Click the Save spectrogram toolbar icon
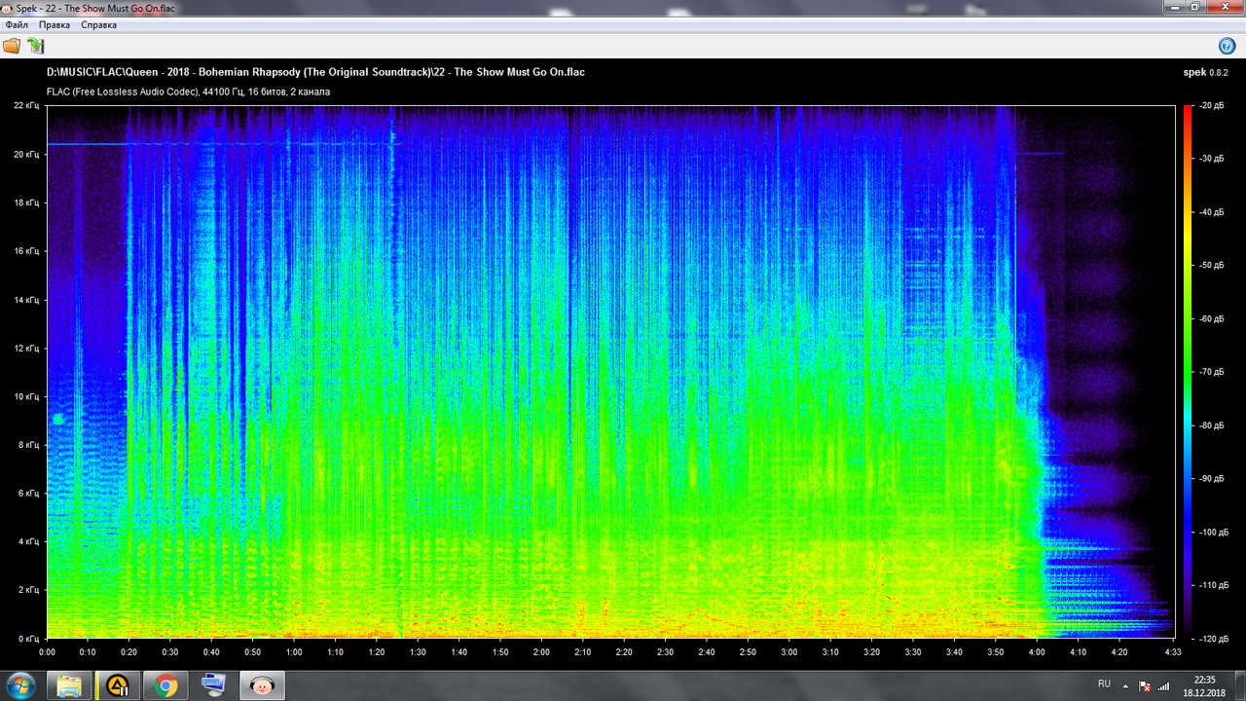1246x701 pixels. (35, 46)
